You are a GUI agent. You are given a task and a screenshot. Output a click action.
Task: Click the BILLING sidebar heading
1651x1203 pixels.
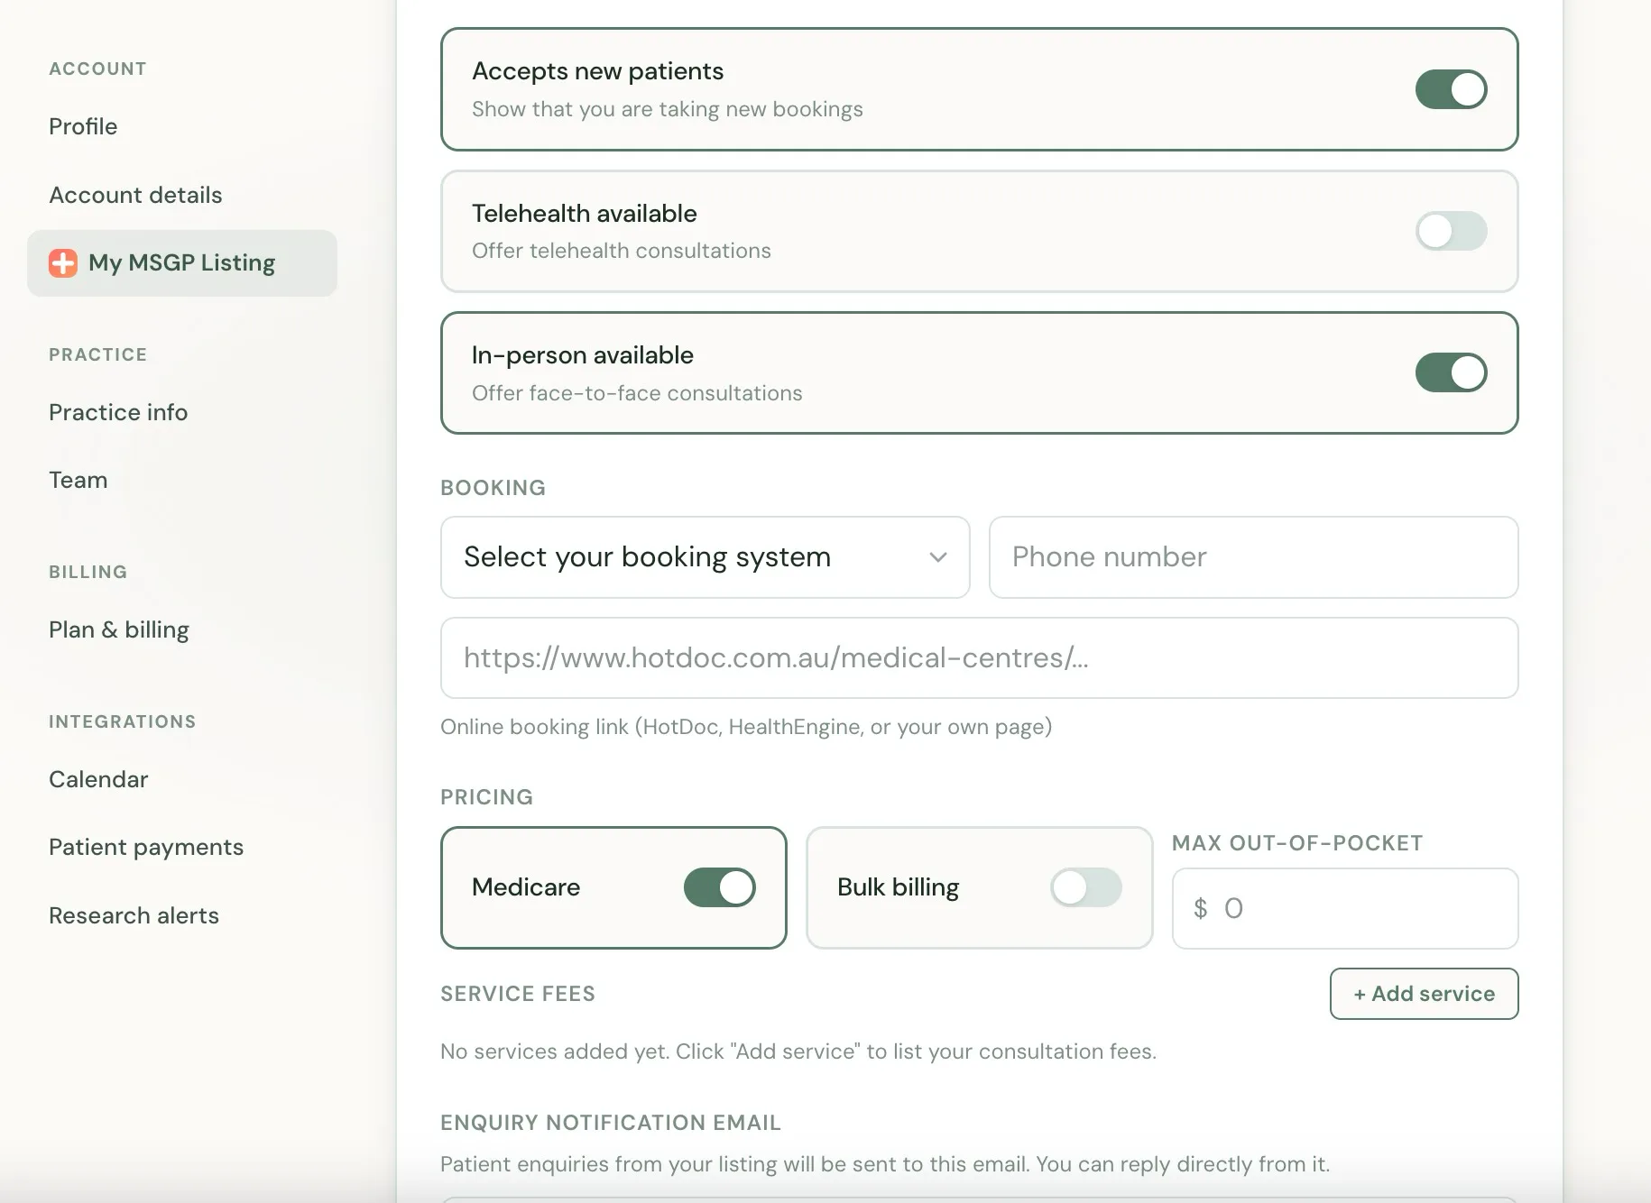click(x=88, y=572)
